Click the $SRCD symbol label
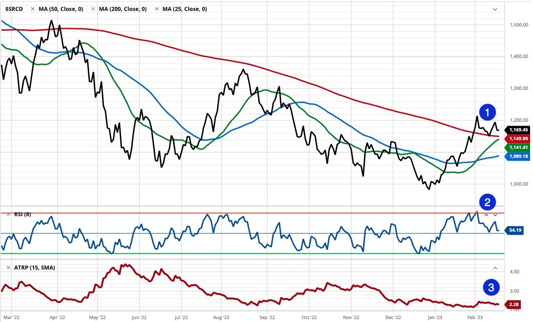 pos(14,9)
